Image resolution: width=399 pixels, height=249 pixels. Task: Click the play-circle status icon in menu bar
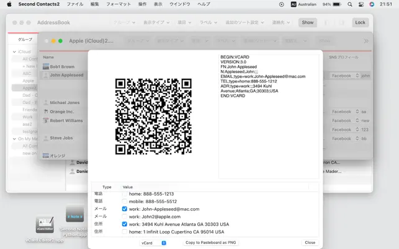pos(282,4)
